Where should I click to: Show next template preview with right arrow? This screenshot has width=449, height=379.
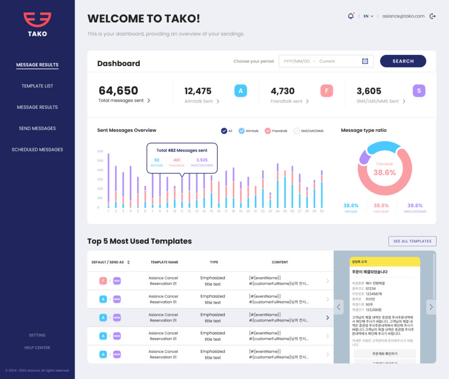pos(431,307)
